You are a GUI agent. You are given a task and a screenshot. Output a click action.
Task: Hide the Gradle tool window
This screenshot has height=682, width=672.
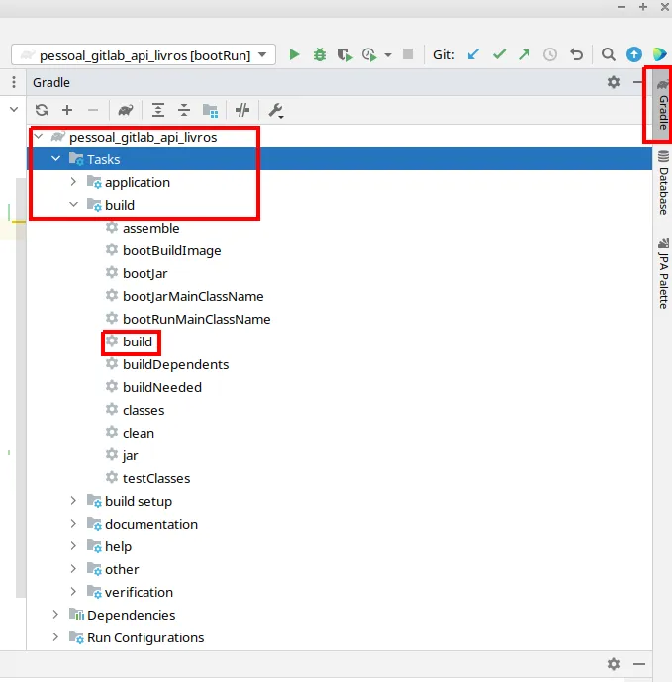click(637, 82)
